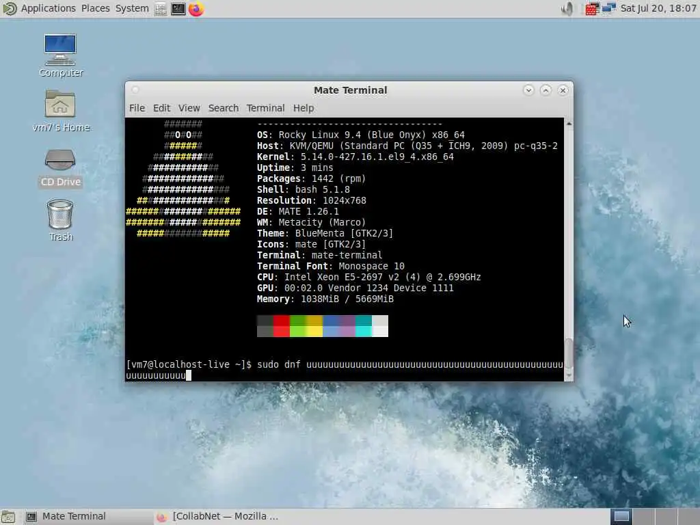The width and height of the screenshot is (700, 525).
Task: Click the show desktop button in bottom panel
Action: pos(8,517)
